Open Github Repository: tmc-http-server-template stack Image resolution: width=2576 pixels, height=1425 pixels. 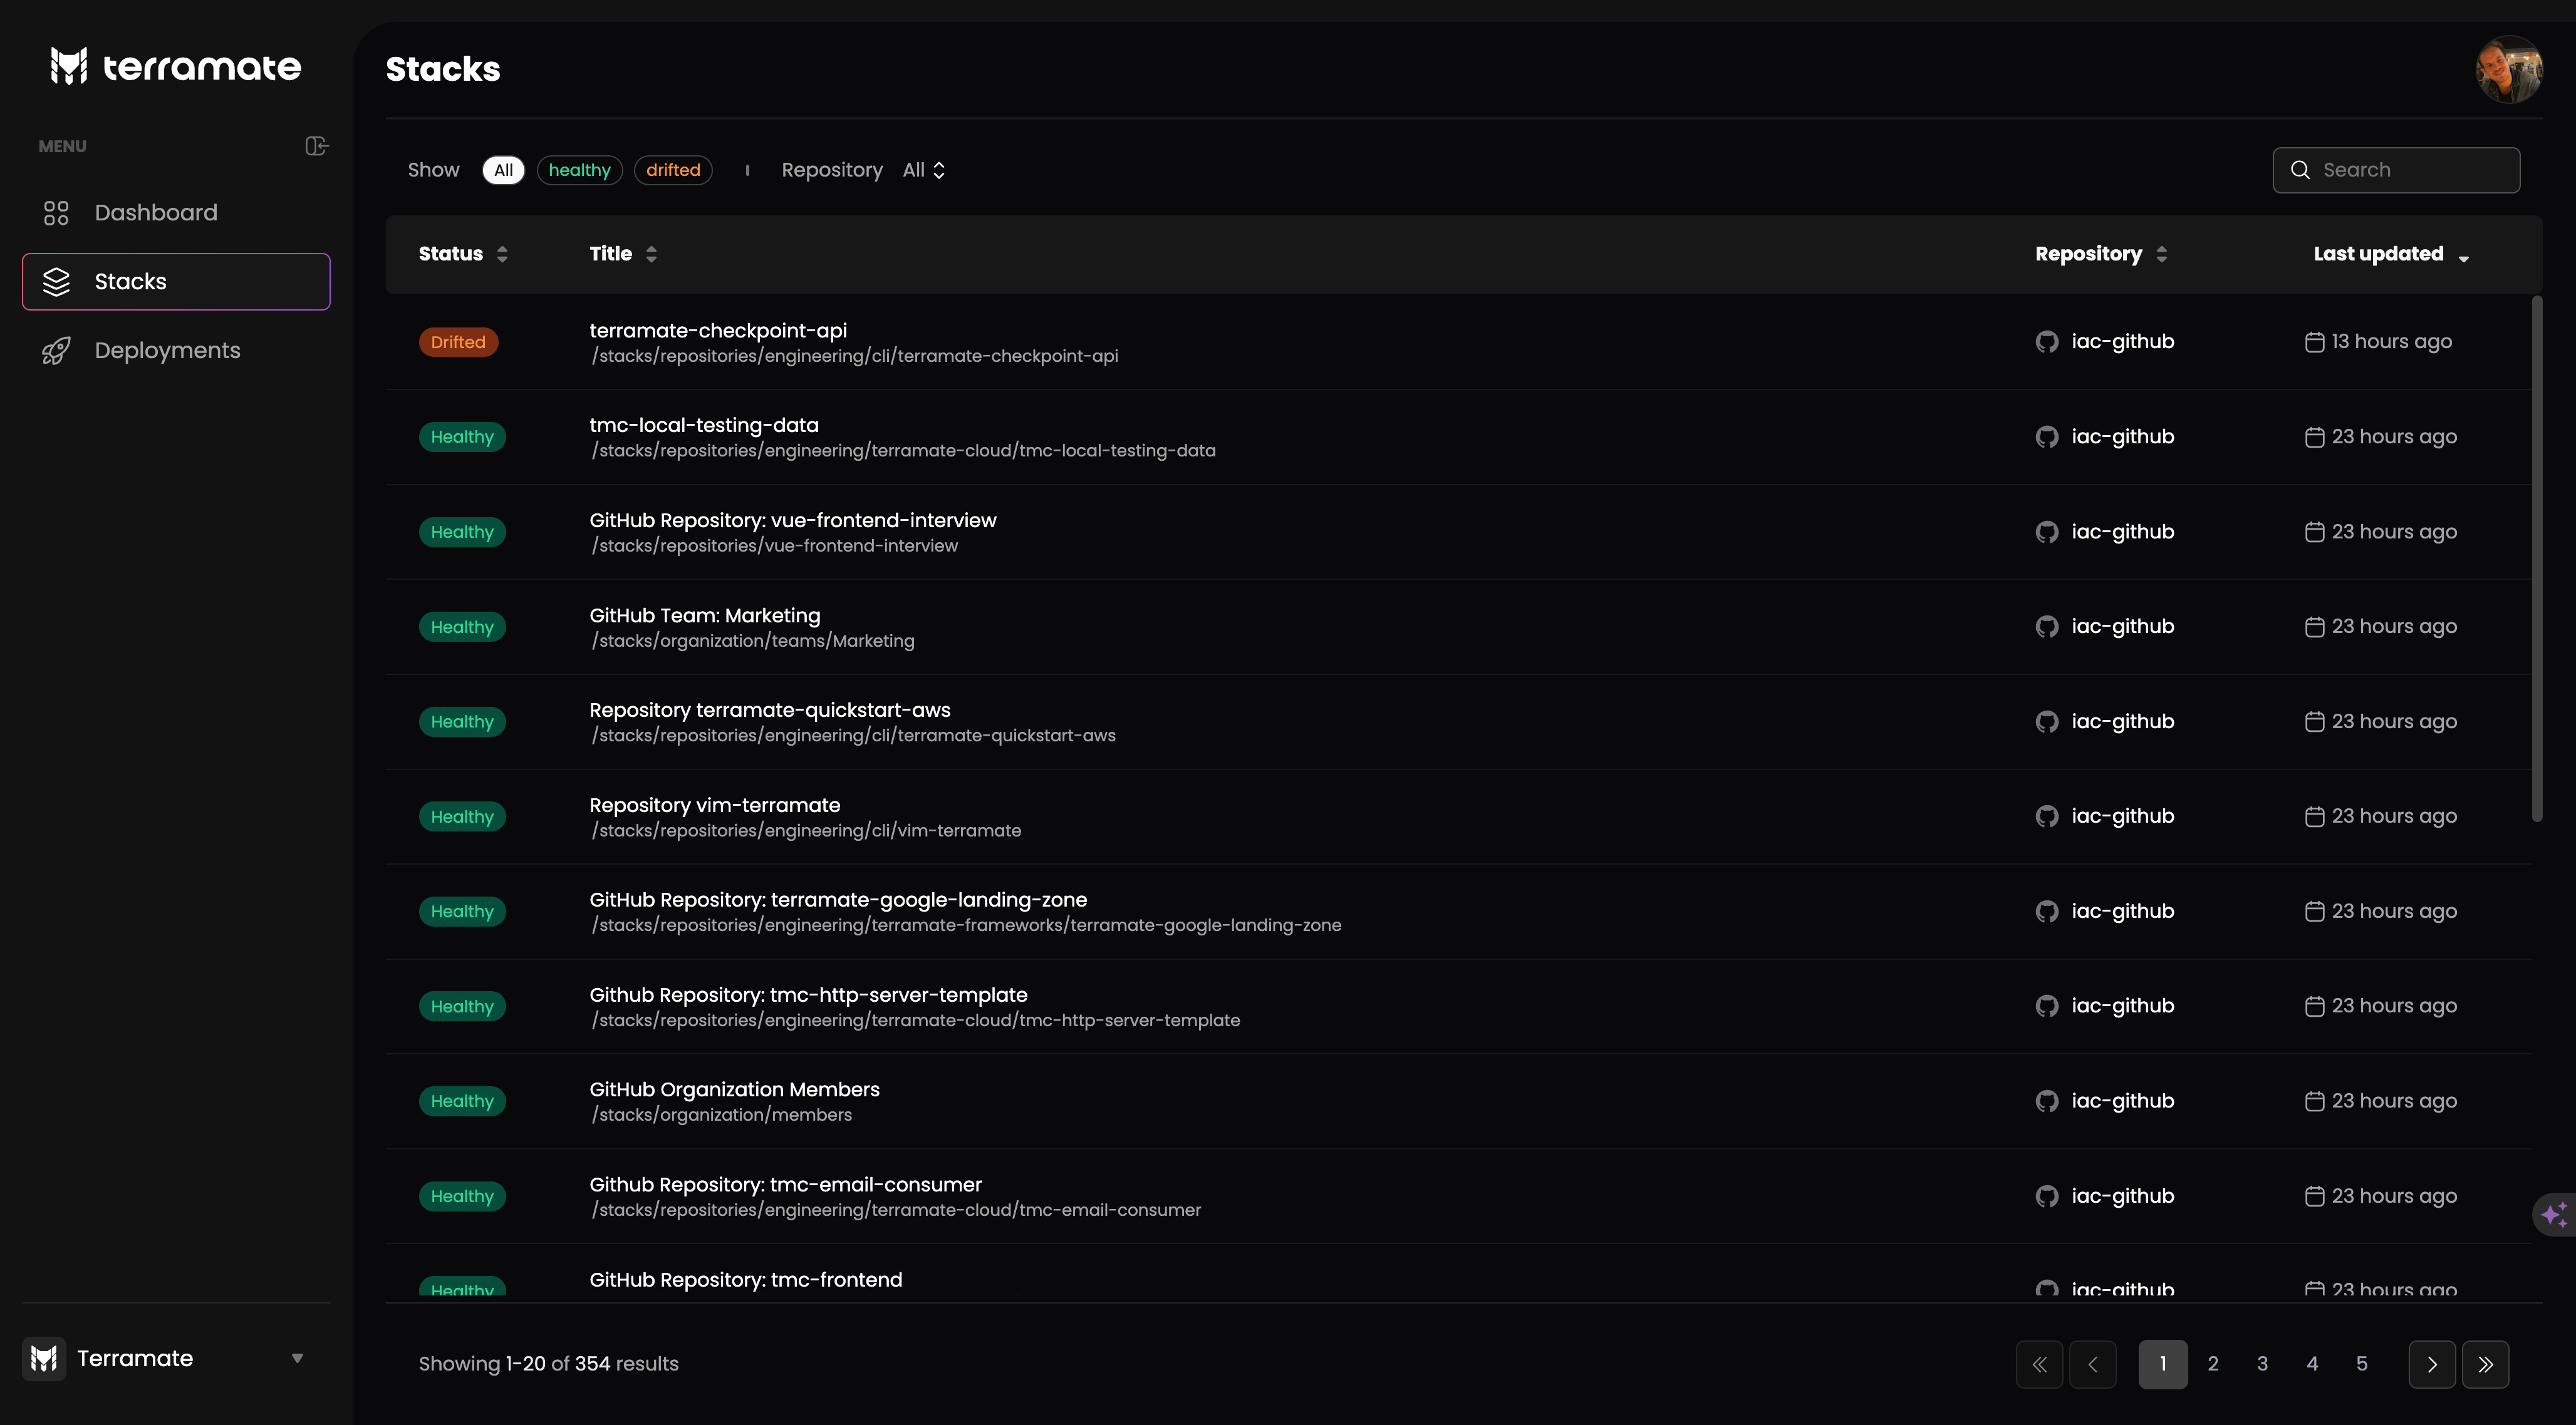(x=808, y=994)
